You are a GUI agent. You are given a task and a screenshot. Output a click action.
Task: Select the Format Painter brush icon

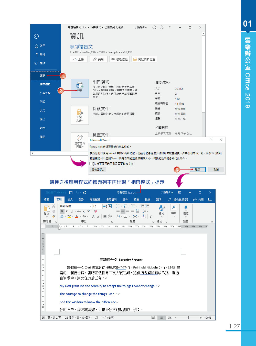click(54, 216)
